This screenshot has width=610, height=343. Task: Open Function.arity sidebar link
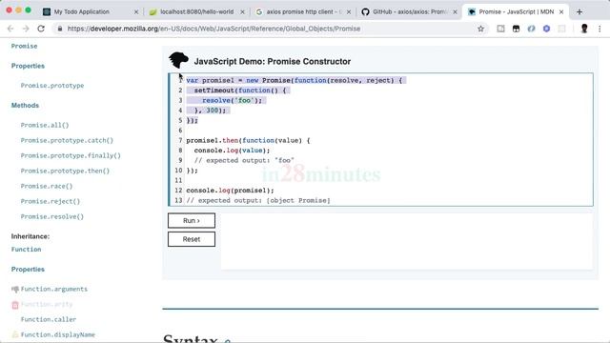[x=47, y=304]
